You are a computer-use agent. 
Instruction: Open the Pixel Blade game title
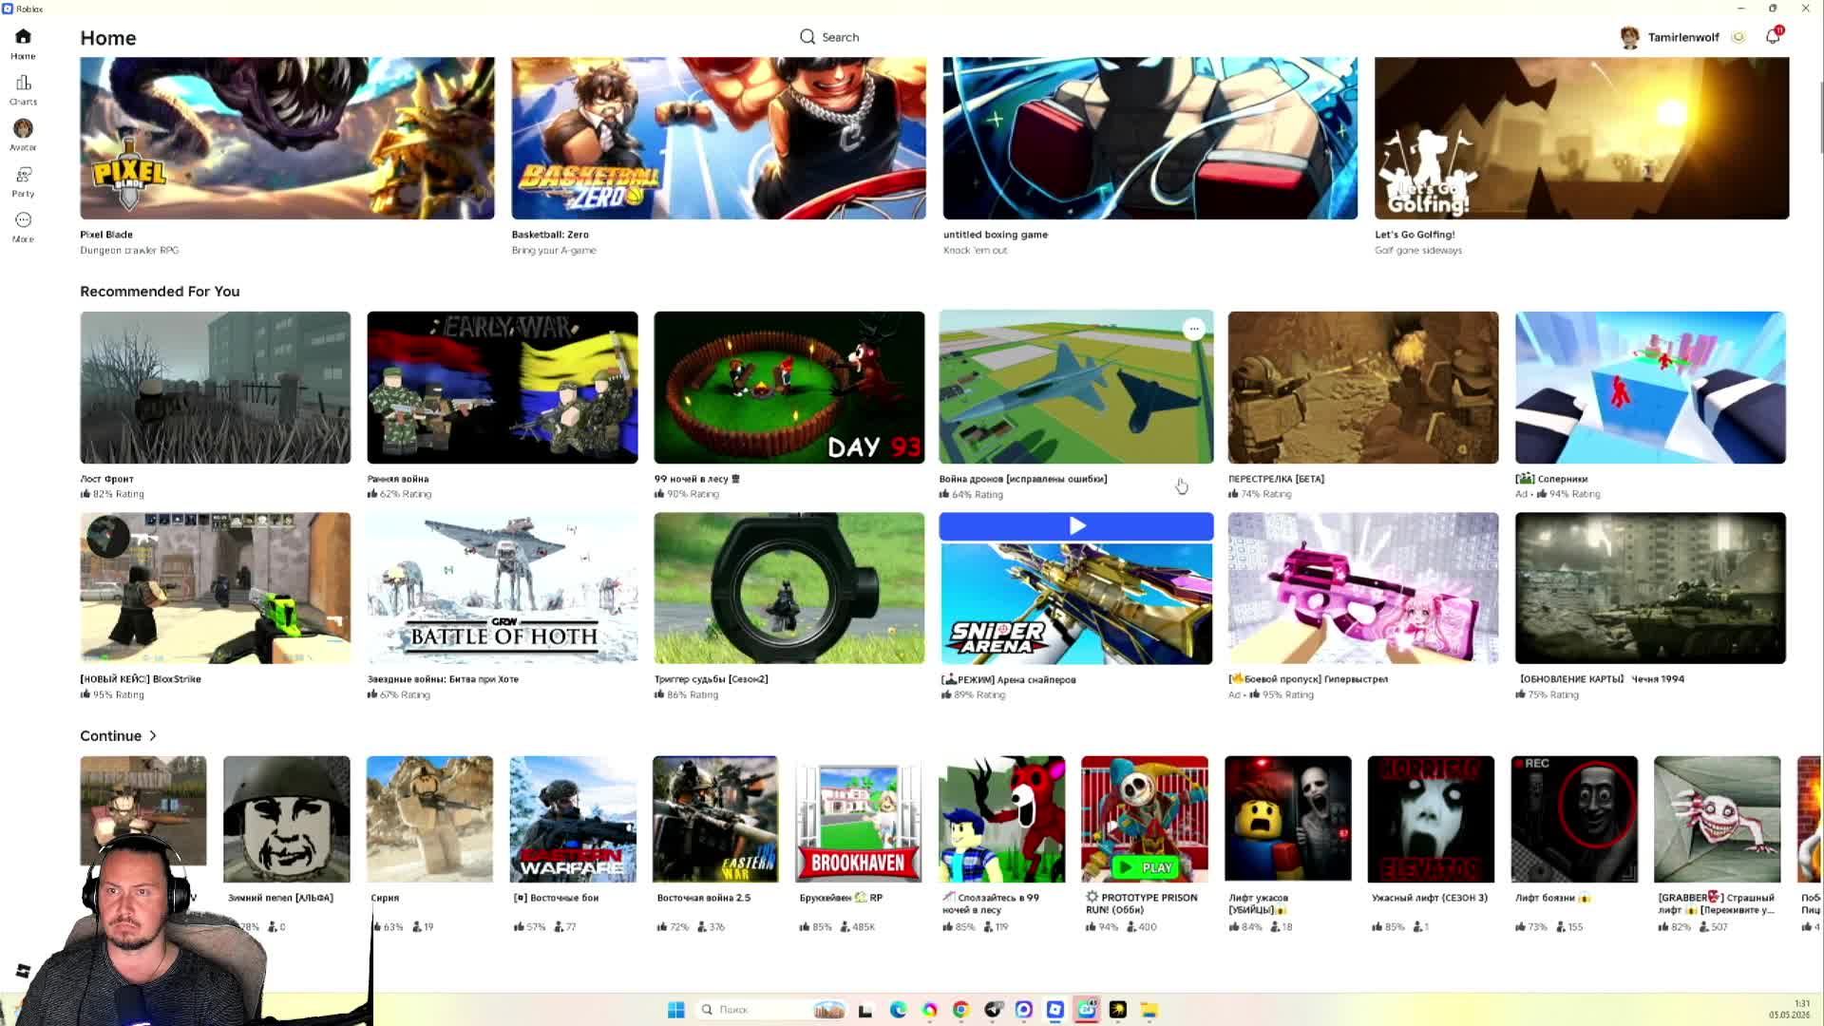[106, 235]
